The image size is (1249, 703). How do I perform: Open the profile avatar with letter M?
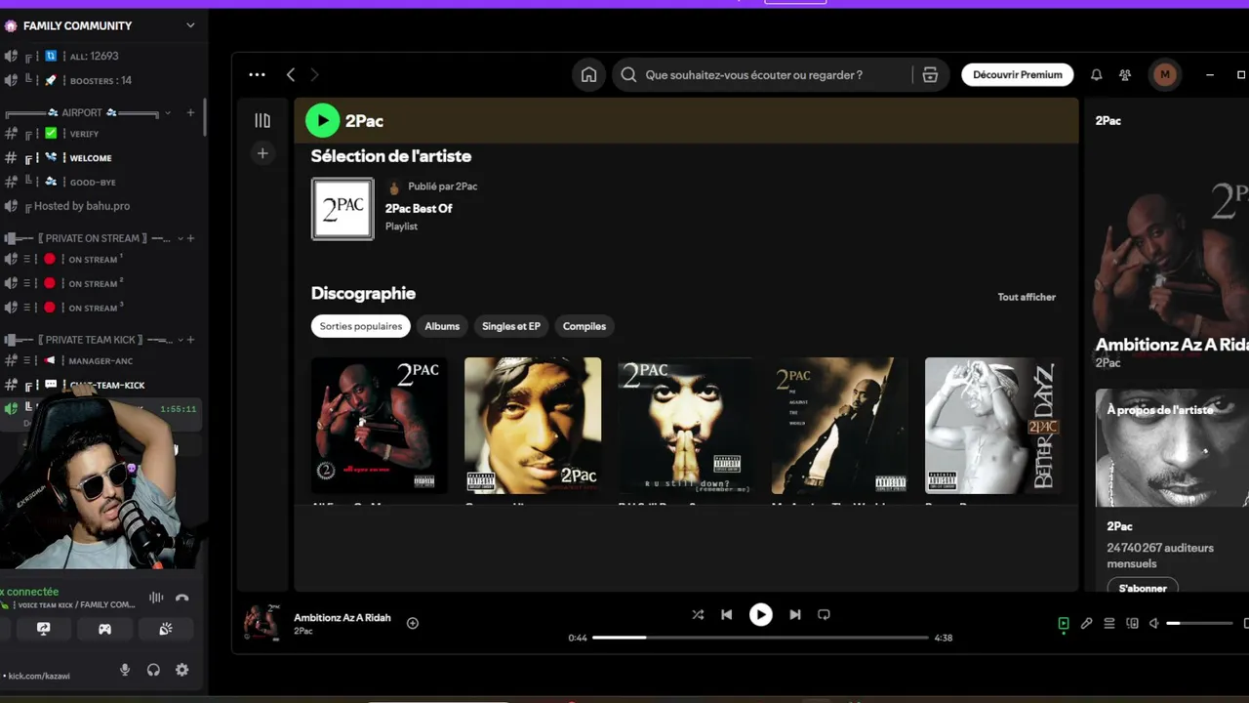tap(1164, 75)
